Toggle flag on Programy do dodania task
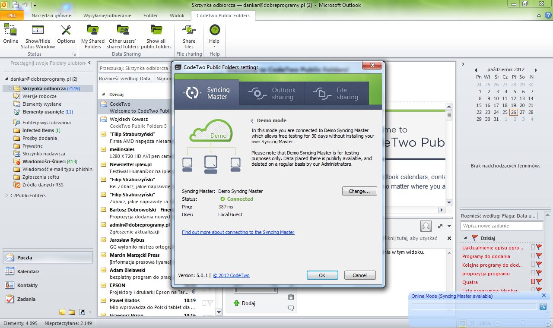The height and width of the screenshot is (328, 553). (539, 256)
